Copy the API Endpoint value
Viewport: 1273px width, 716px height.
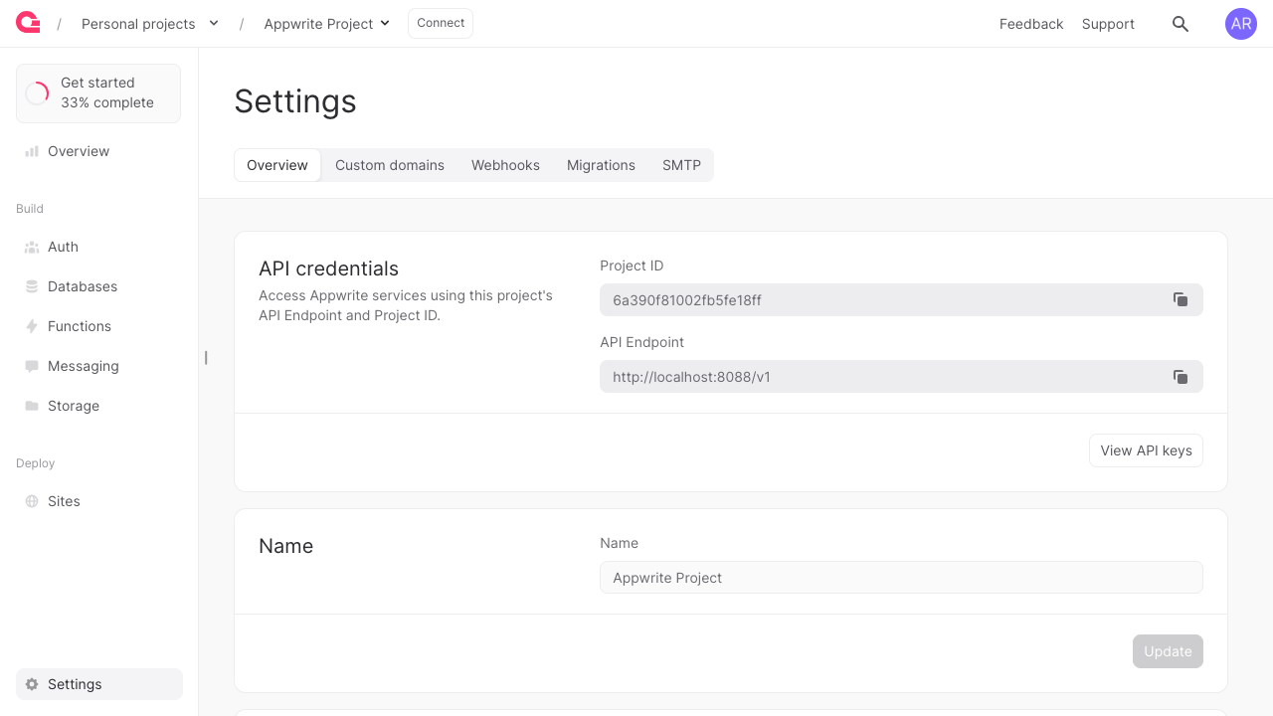point(1181,377)
